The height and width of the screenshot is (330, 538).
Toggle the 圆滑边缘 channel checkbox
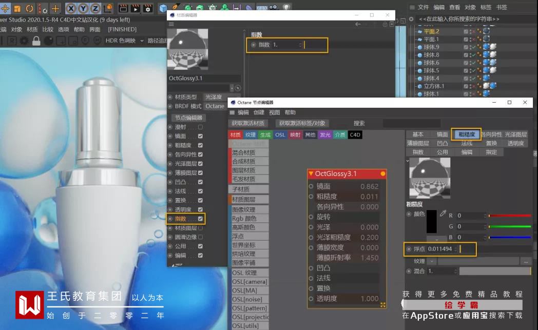point(200,237)
